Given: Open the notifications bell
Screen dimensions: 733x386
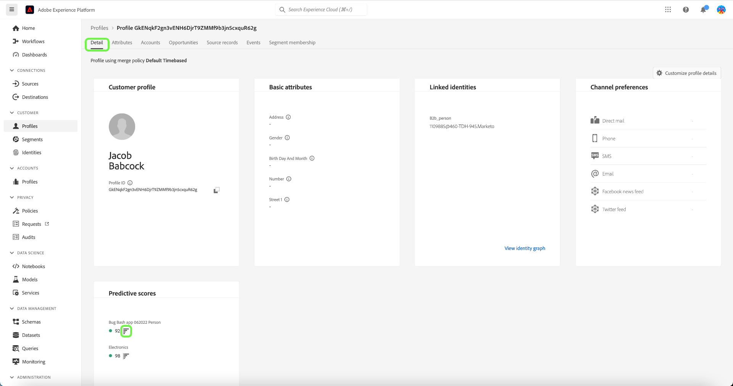Looking at the screenshot, I should pyautogui.click(x=703, y=10).
